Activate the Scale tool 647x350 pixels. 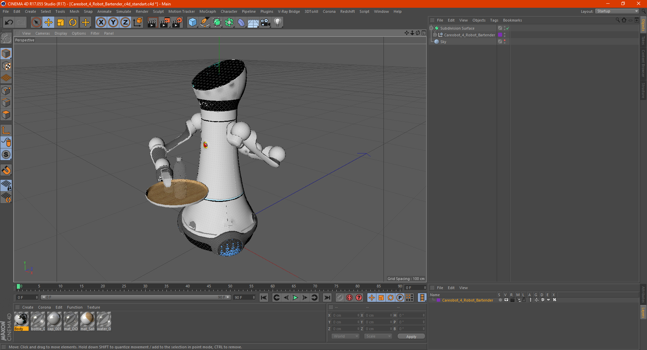61,23
